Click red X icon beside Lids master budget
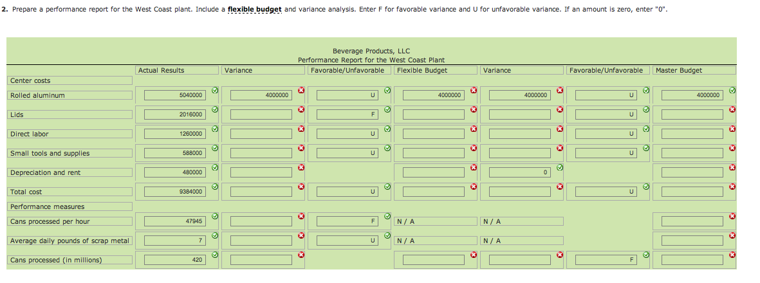 [732, 109]
